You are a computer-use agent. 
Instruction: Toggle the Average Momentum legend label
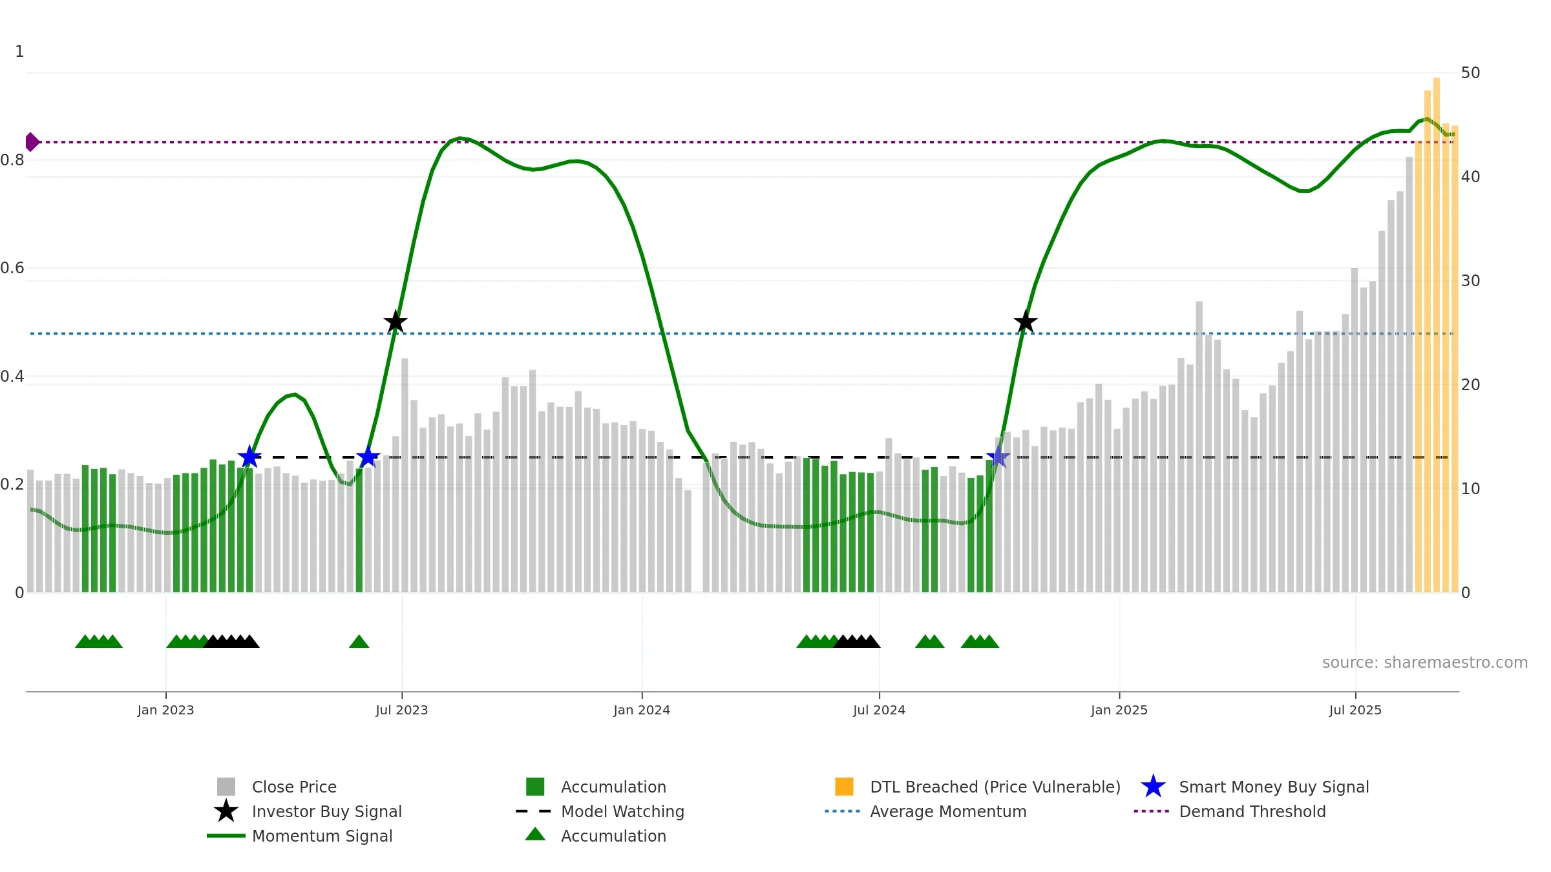(x=948, y=811)
